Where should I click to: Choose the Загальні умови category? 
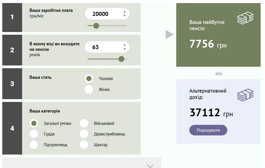coord(34,123)
